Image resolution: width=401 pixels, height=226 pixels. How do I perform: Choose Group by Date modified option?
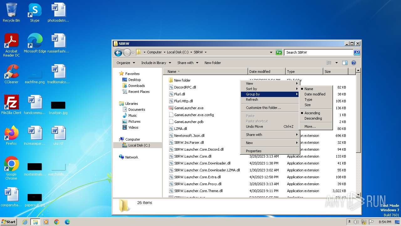pos(316,94)
